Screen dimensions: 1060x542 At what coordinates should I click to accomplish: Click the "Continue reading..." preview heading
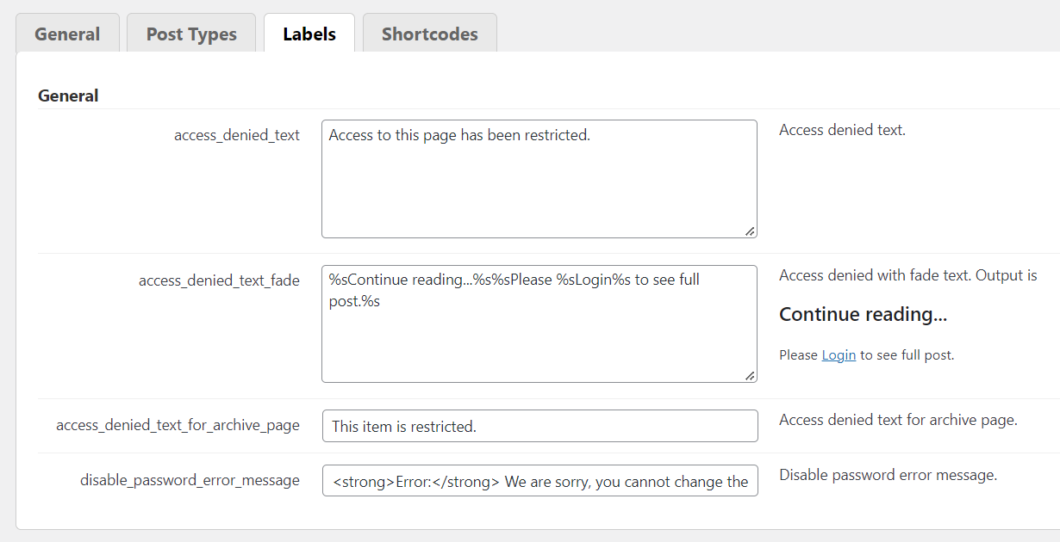pos(863,315)
